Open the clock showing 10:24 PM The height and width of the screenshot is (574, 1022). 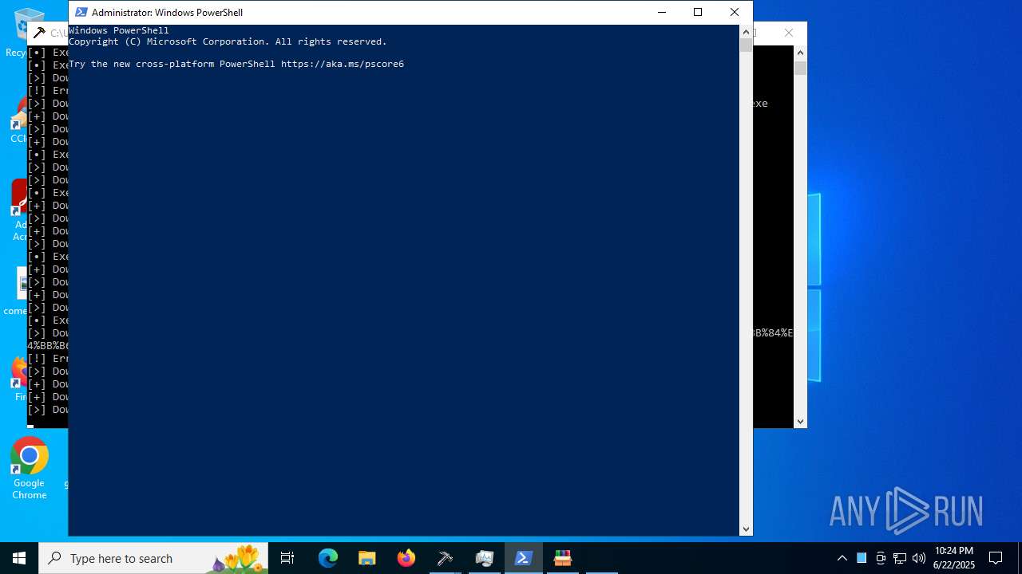[x=954, y=558]
